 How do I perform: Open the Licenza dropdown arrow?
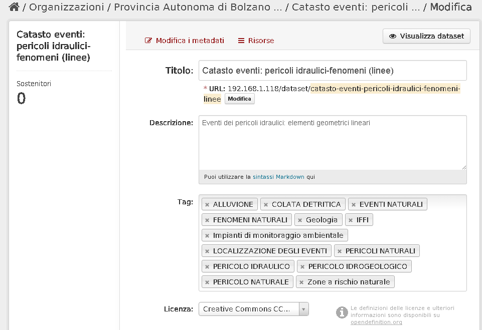click(303, 309)
